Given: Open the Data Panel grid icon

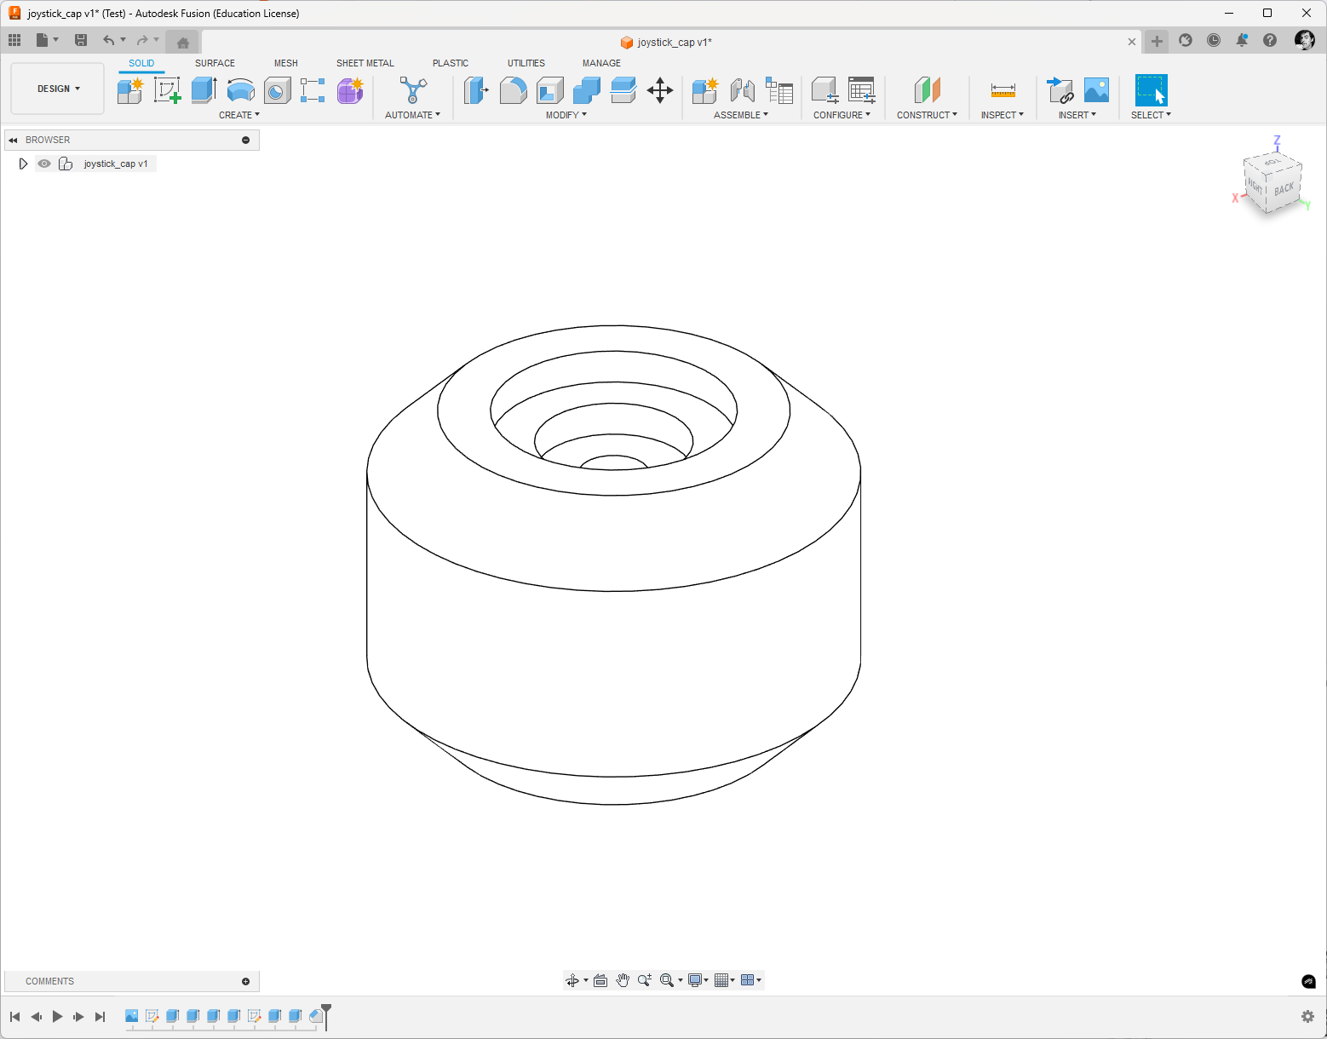Looking at the screenshot, I should (14, 40).
